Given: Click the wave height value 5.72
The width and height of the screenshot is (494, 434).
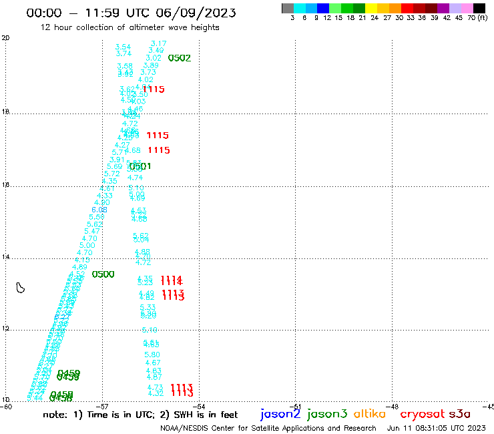Looking at the screenshot, I should pyautogui.click(x=112, y=174).
